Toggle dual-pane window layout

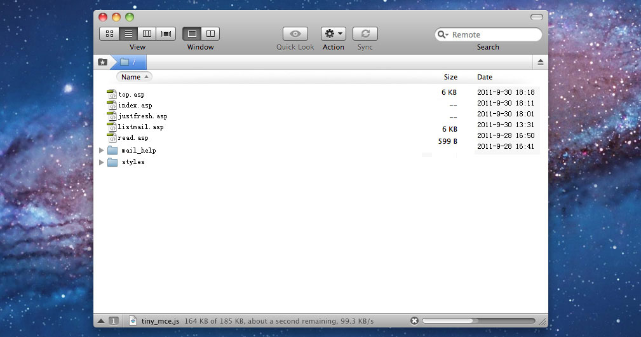(210, 34)
